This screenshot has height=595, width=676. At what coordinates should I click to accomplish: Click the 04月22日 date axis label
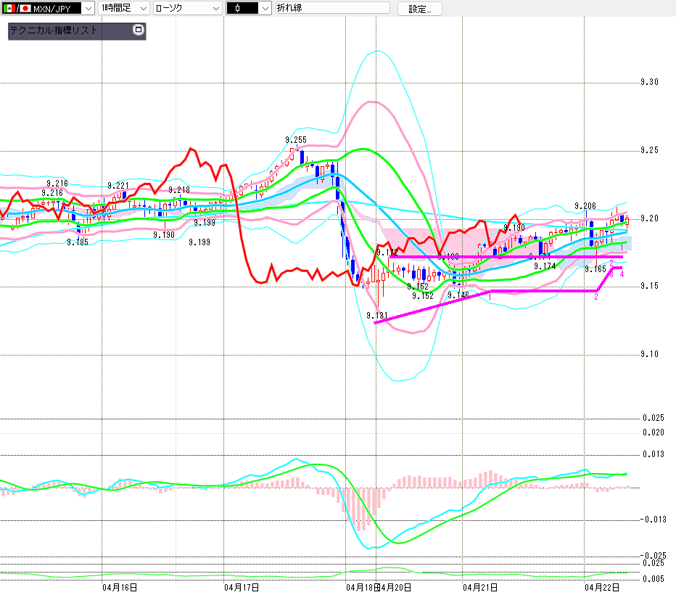[601, 586]
